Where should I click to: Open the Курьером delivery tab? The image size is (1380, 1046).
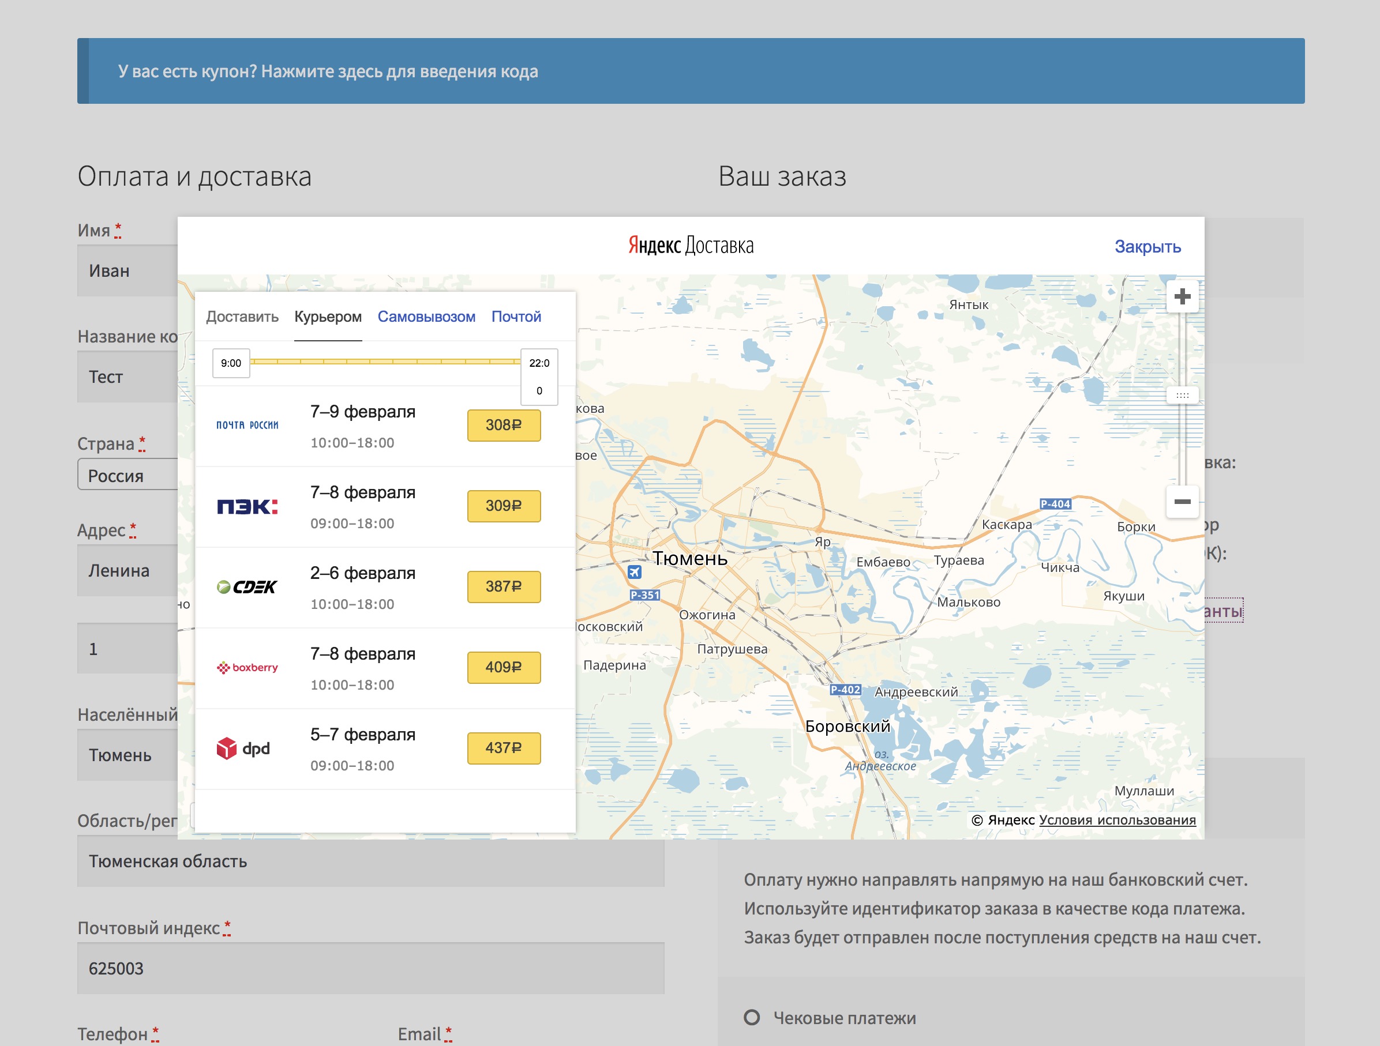[328, 317]
